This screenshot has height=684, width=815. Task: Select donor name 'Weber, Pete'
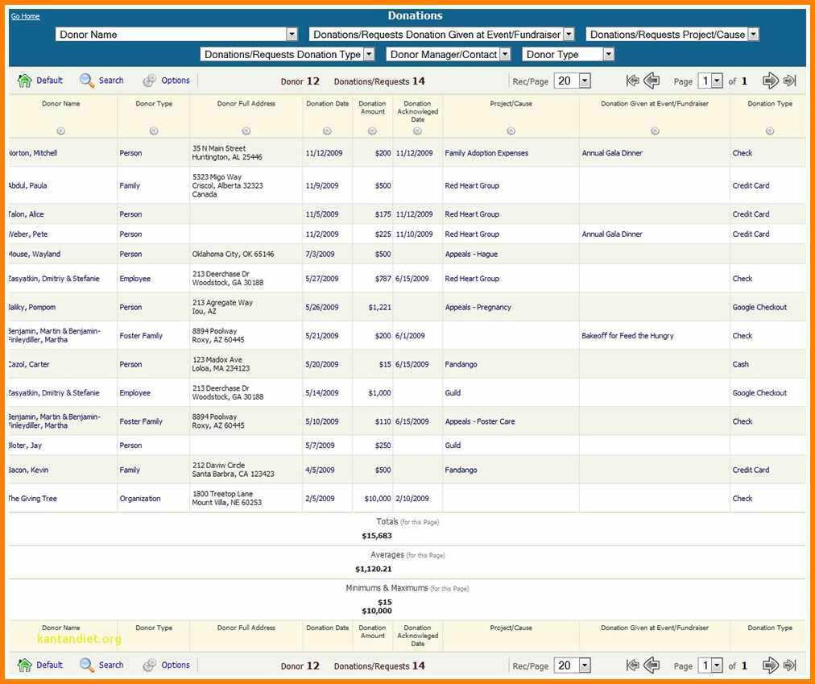tap(28, 234)
